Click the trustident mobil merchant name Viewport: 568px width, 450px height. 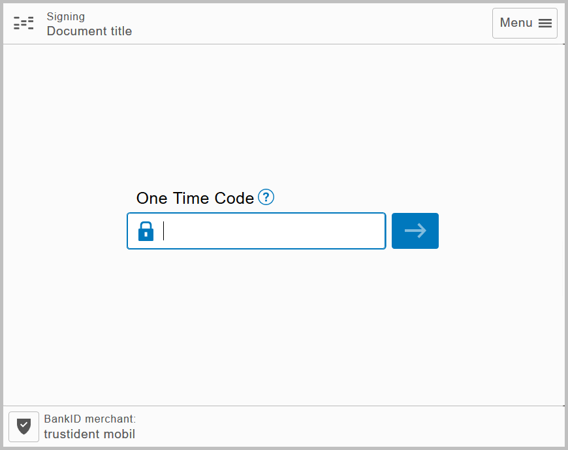(x=89, y=434)
